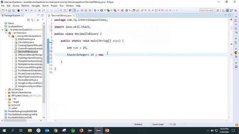This screenshot has width=239, height=134.
Task: Open PowerPoint from the taskbar
Action: click(x=107, y=131)
